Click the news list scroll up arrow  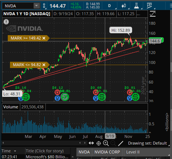[73, 157]
